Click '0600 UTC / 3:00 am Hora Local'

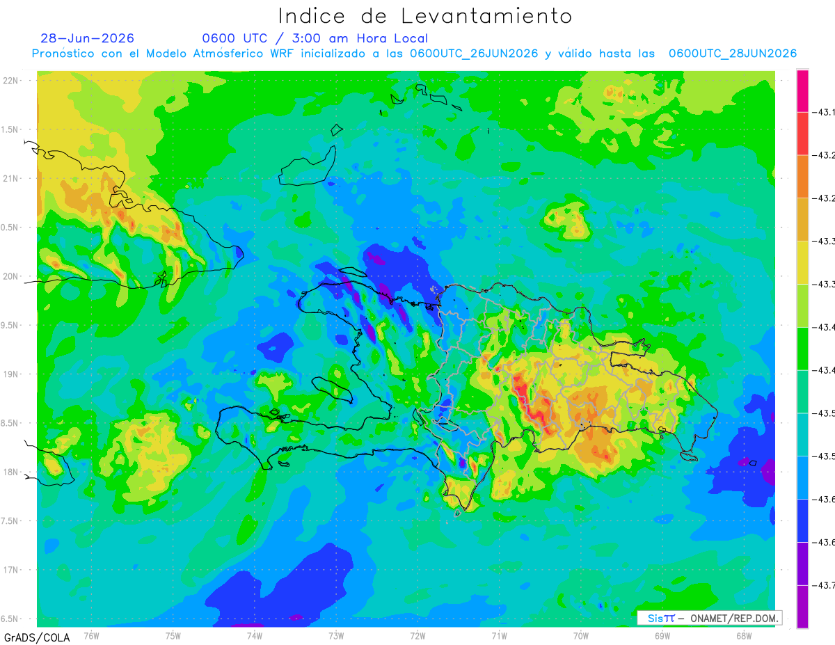coord(315,38)
